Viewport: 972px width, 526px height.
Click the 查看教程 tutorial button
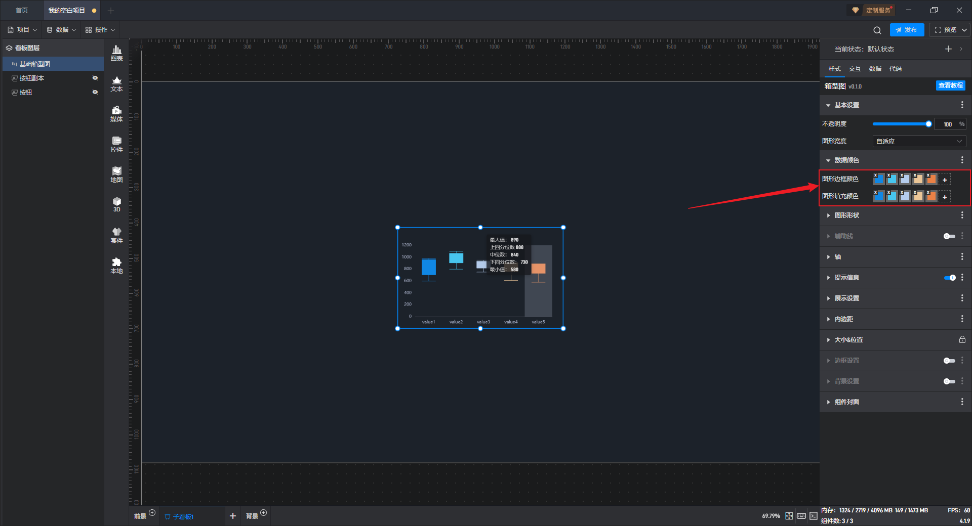[x=950, y=85]
